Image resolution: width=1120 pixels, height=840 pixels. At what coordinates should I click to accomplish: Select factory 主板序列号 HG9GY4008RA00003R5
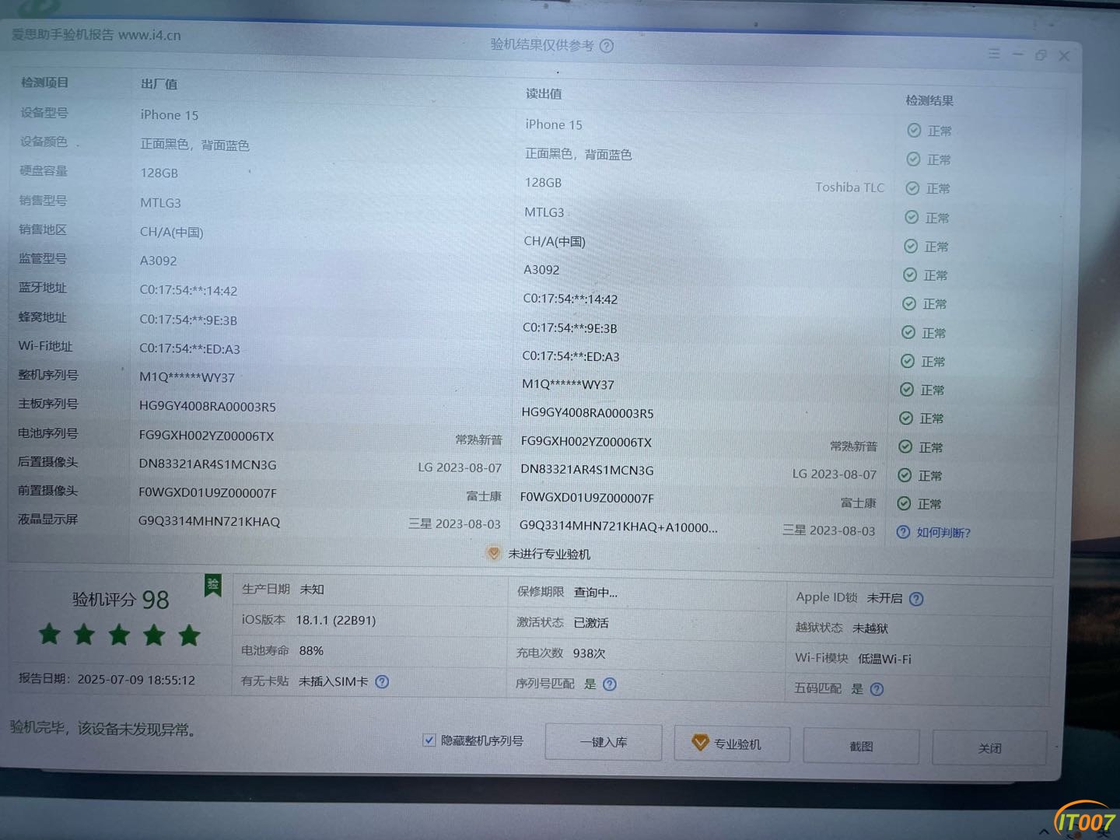point(207,406)
